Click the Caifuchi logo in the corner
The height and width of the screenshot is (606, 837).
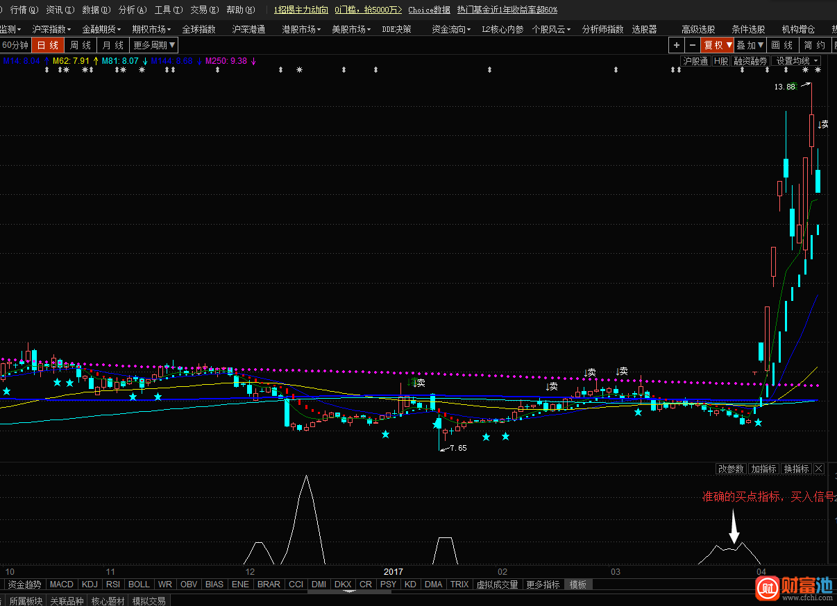tap(795, 589)
